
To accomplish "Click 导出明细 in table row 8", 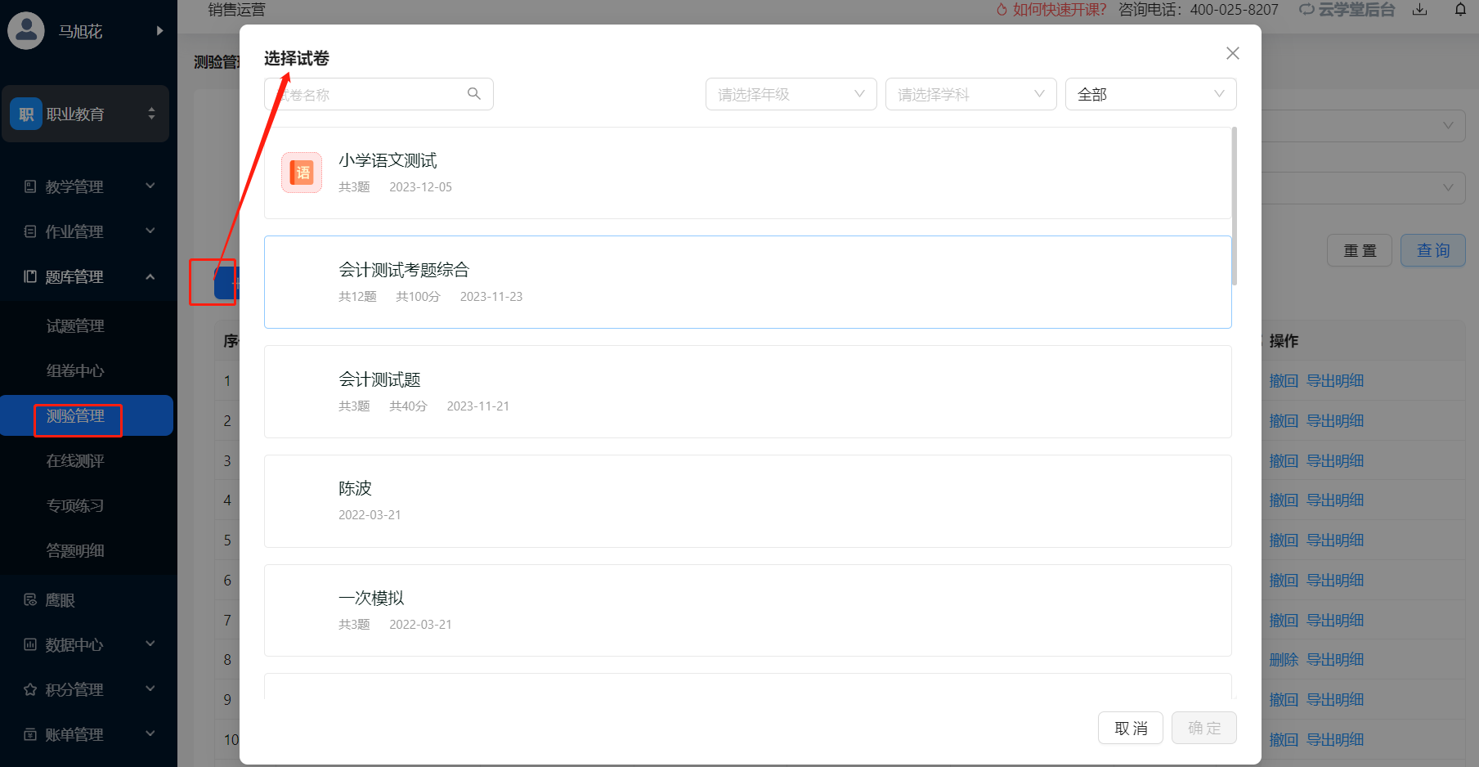I will (1335, 660).
